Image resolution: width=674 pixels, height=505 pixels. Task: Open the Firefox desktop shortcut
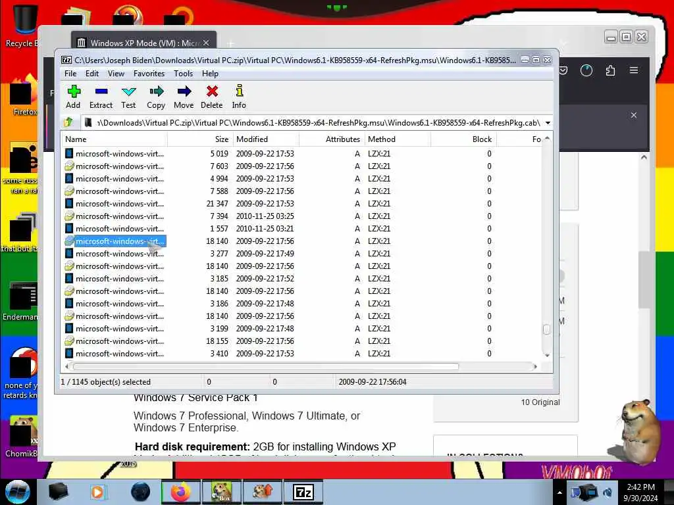pos(24,97)
